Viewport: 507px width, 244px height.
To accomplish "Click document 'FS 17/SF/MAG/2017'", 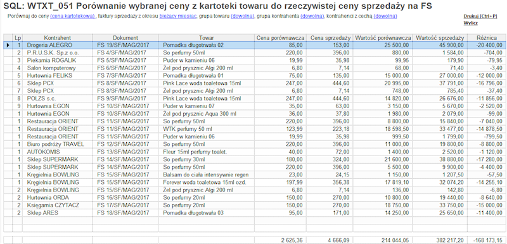I will [x=125, y=205].
